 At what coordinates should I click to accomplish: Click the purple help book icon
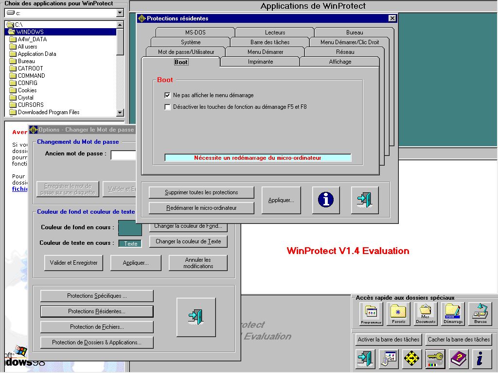click(458, 359)
